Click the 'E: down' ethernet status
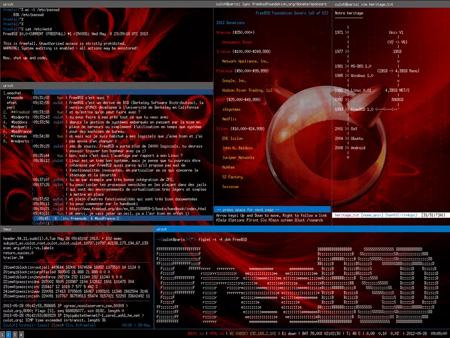Image resolution: width=450 pixels, height=338 pixels. tap(289, 334)
